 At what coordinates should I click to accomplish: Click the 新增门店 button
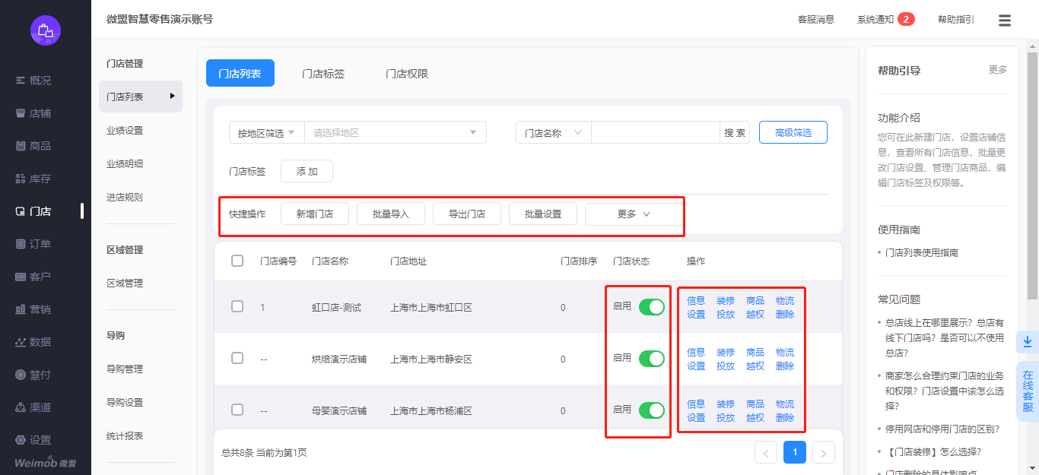[315, 214]
